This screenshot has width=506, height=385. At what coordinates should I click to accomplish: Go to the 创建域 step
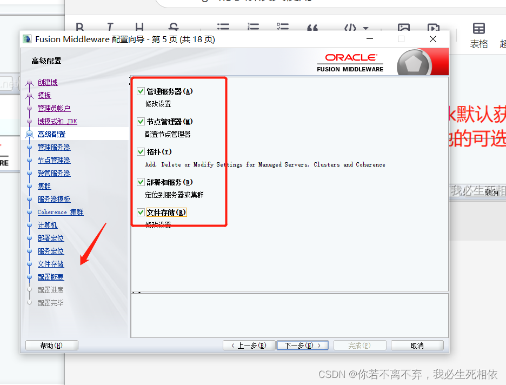48,82
